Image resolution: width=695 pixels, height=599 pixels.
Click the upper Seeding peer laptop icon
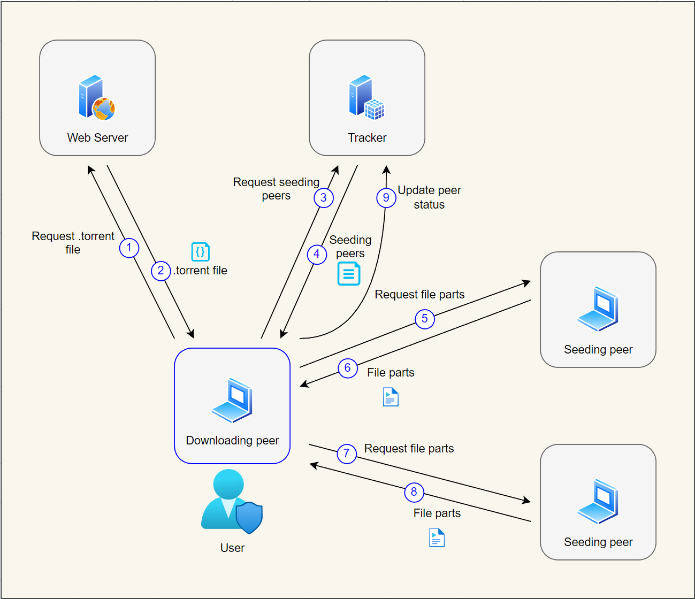point(598,309)
